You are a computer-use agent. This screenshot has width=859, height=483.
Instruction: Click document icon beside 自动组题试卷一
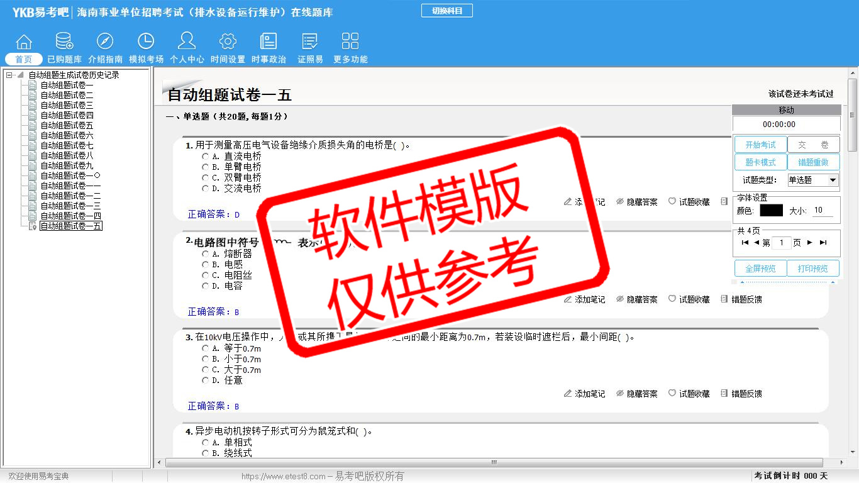click(33, 85)
